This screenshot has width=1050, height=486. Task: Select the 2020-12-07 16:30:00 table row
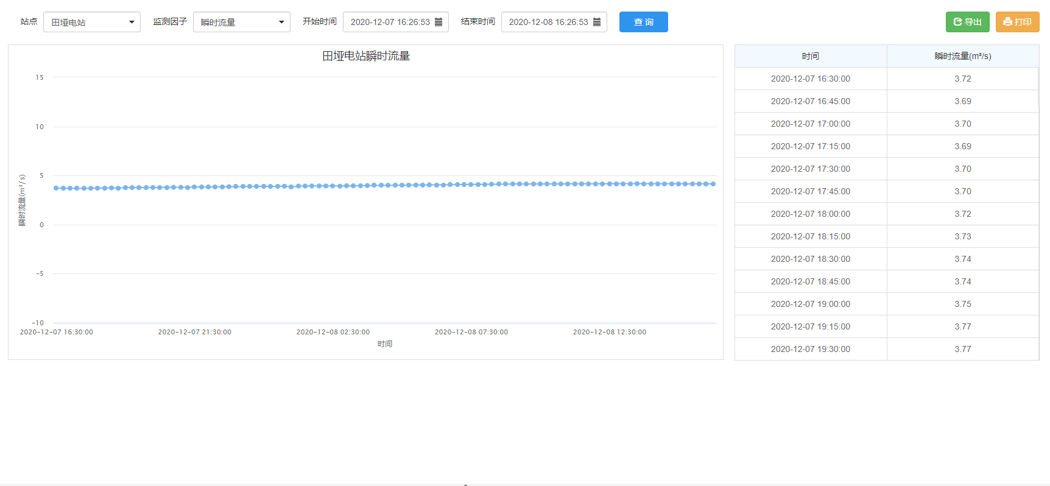[811, 79]
